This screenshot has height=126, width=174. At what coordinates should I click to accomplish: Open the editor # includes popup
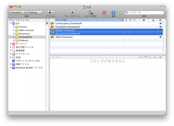tap(156, 57)
